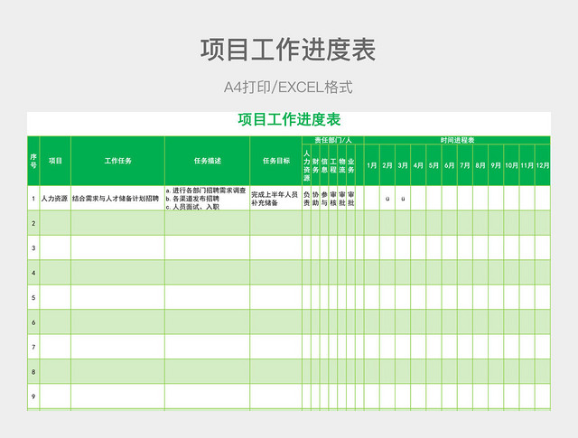
Task: Select row number 2
Action: click(33, 223)
